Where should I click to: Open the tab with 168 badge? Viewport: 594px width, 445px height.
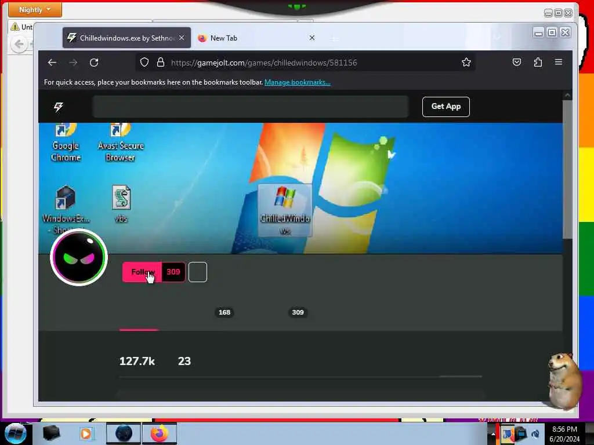point(224,312)
